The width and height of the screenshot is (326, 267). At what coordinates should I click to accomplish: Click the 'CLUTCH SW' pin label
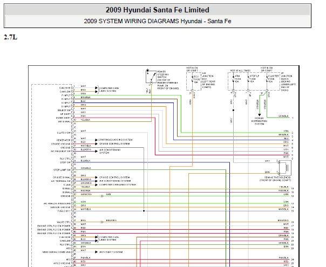(x=64, y=133)
